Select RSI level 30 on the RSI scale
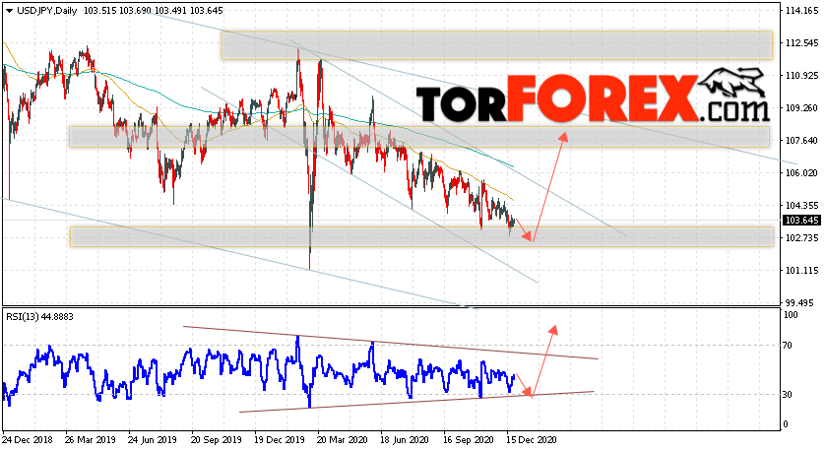 tap(788, 394)
